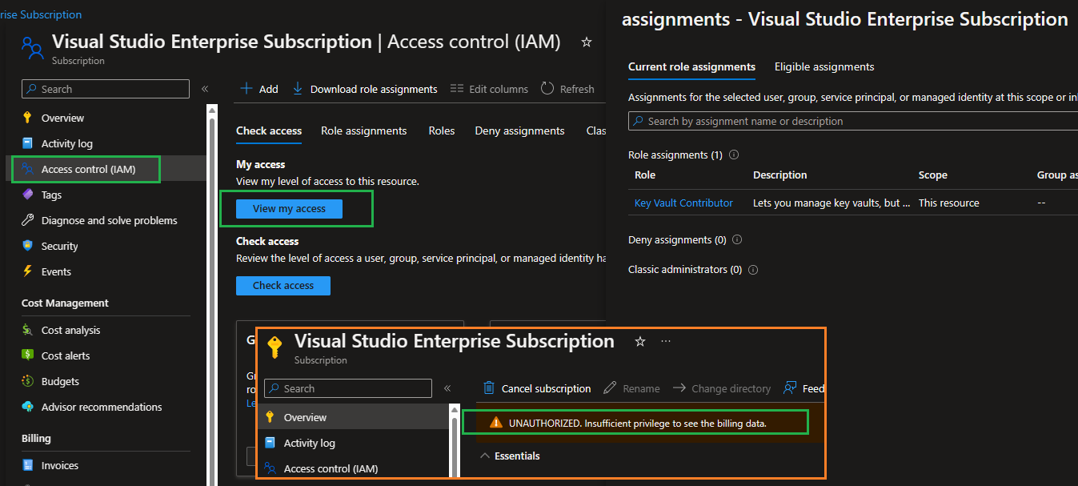
Task: Click the blue Check access button
Action: (283, 285)
